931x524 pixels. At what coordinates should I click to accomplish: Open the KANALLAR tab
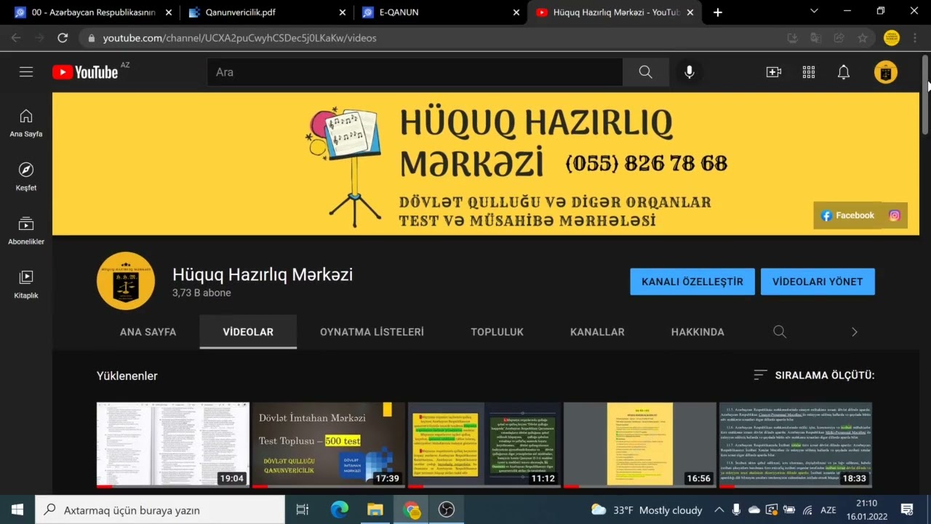597,332
